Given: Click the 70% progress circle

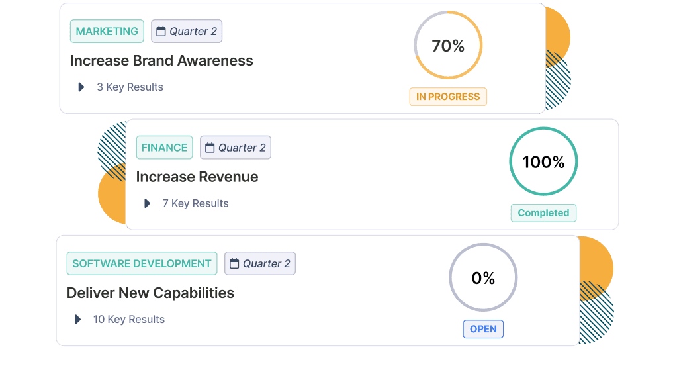Looking at the screenshot, I should [x=448, y=46].
